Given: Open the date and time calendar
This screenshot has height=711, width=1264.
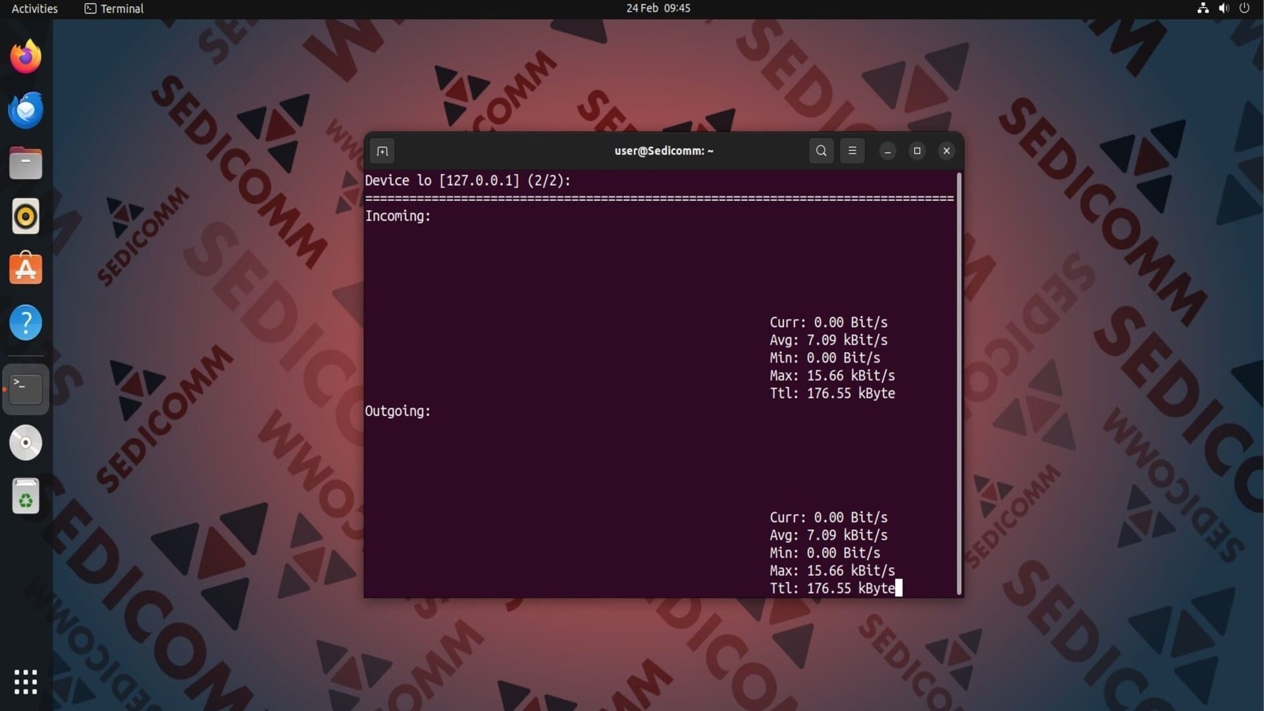Looking at the screenshot, I should click(x=658, y=9).
